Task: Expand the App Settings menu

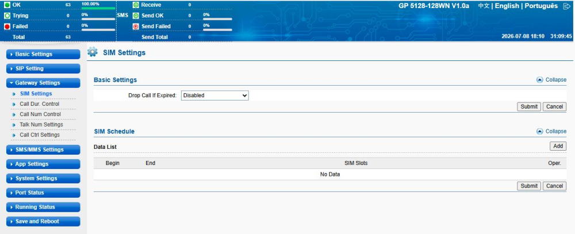Action: click(43, 164)
